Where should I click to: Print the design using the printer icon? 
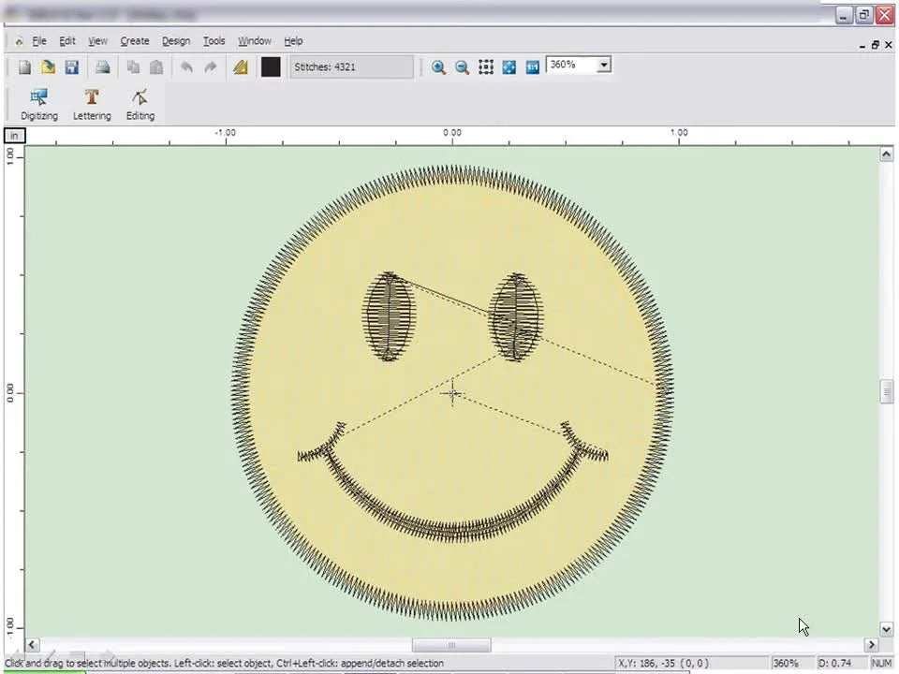click(x=103, y=67)
